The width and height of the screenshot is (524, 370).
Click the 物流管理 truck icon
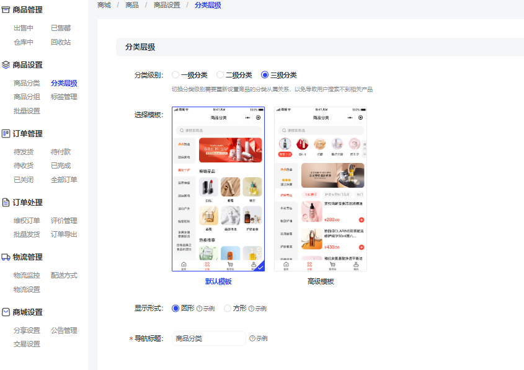pos(6,257)
